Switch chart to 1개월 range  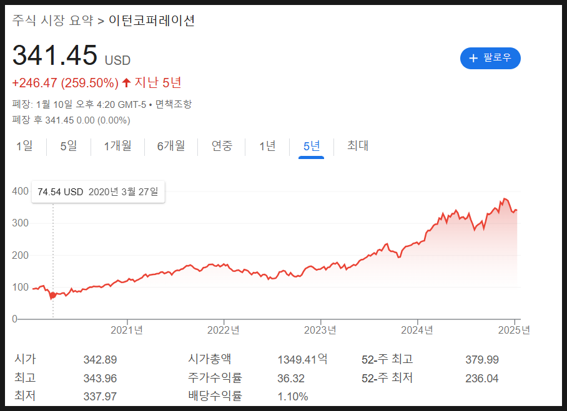pos(117,146)
